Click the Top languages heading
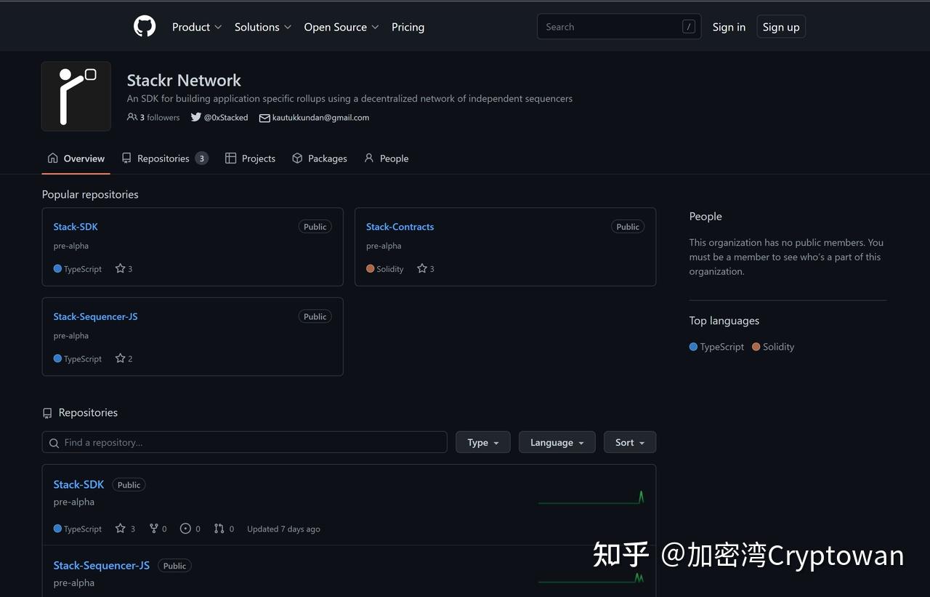930x597 pixels. 724,321
